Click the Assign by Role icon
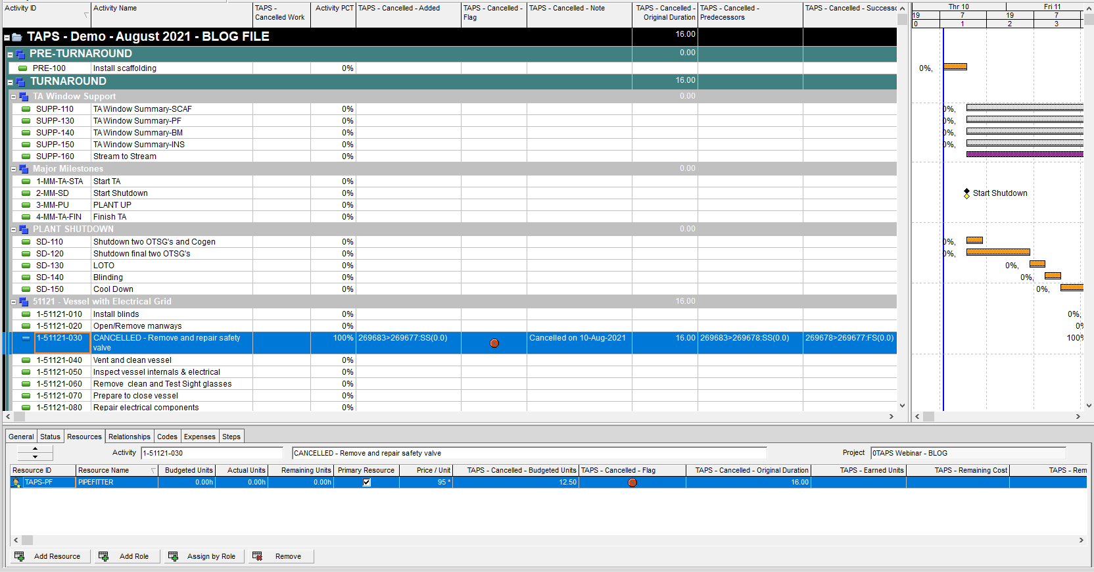 point(174,556)
